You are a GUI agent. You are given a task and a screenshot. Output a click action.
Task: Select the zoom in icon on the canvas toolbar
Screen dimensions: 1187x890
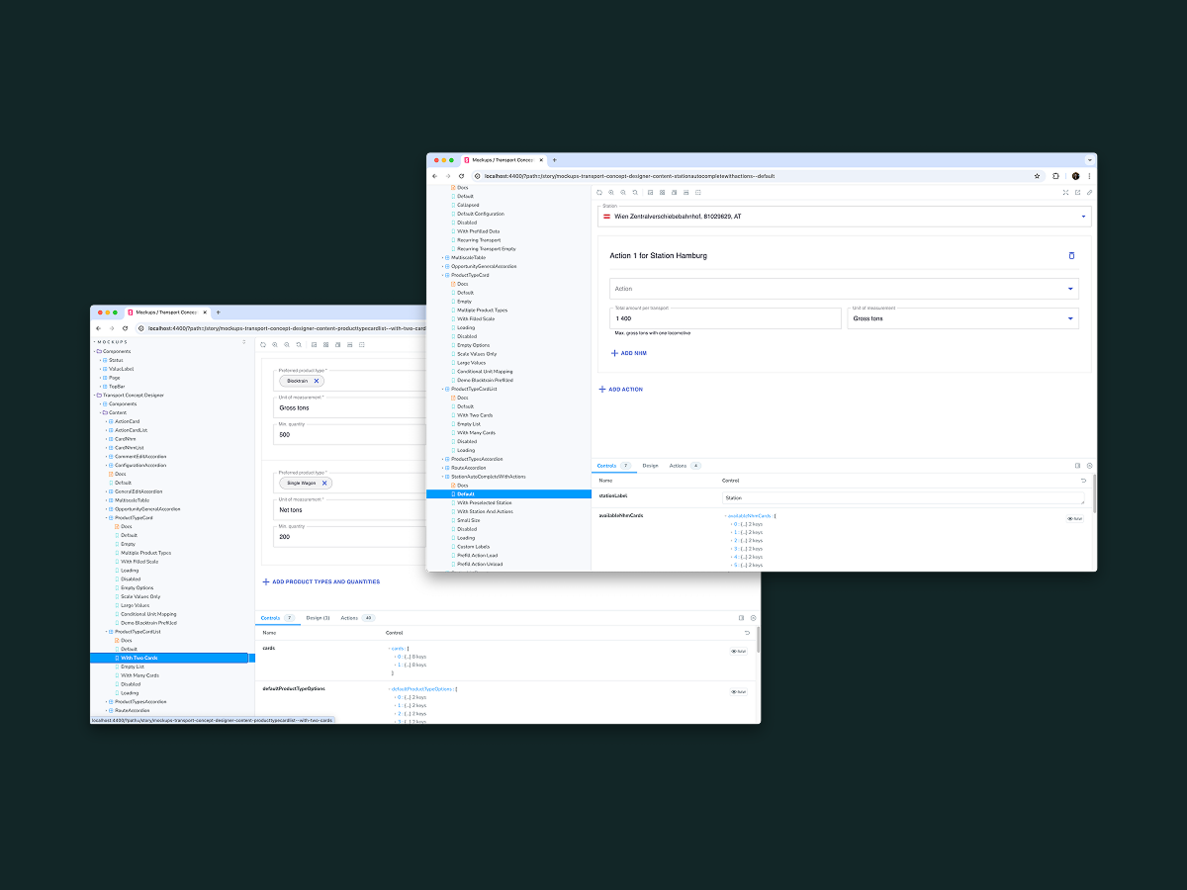click(x=611, y=193)
